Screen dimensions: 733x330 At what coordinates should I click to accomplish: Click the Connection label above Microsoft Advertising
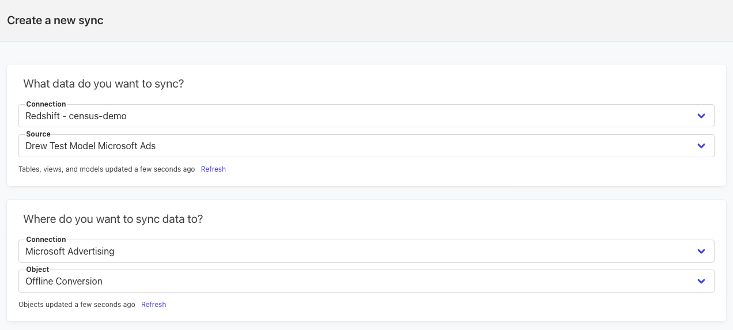pos(46,240)
